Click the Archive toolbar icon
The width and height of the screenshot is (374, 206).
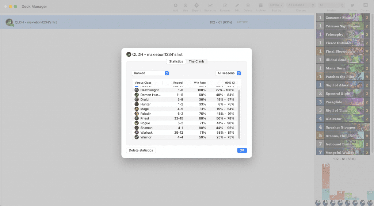pyautogui.click(x=260, y=5)
